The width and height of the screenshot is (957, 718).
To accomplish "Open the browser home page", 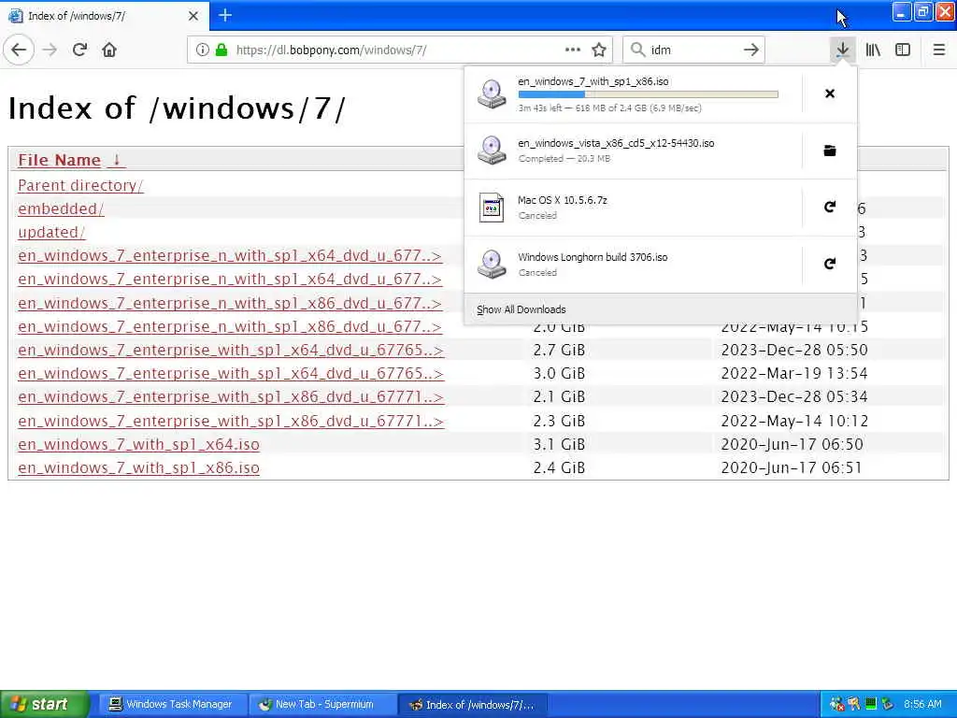I will (x=109, y=50).
